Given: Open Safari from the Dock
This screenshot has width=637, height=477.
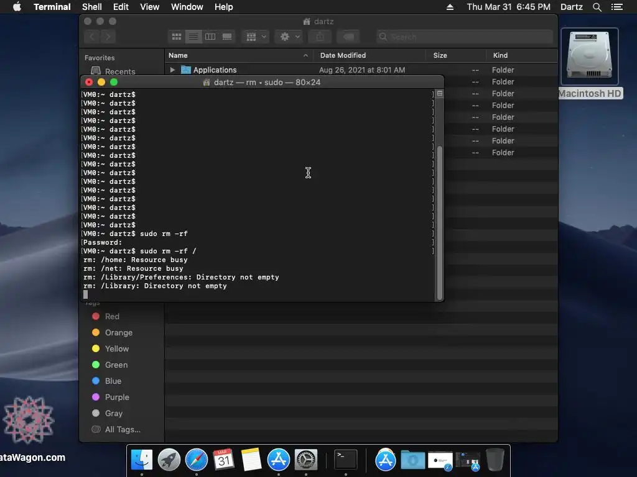Looking at the screenshot, I should (x=196, y=460).
